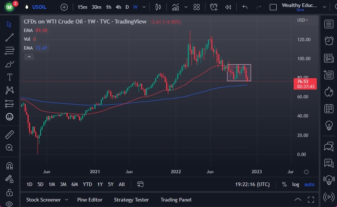Open the calendar panel in right sidebar
337x207 pixels.
329,109
